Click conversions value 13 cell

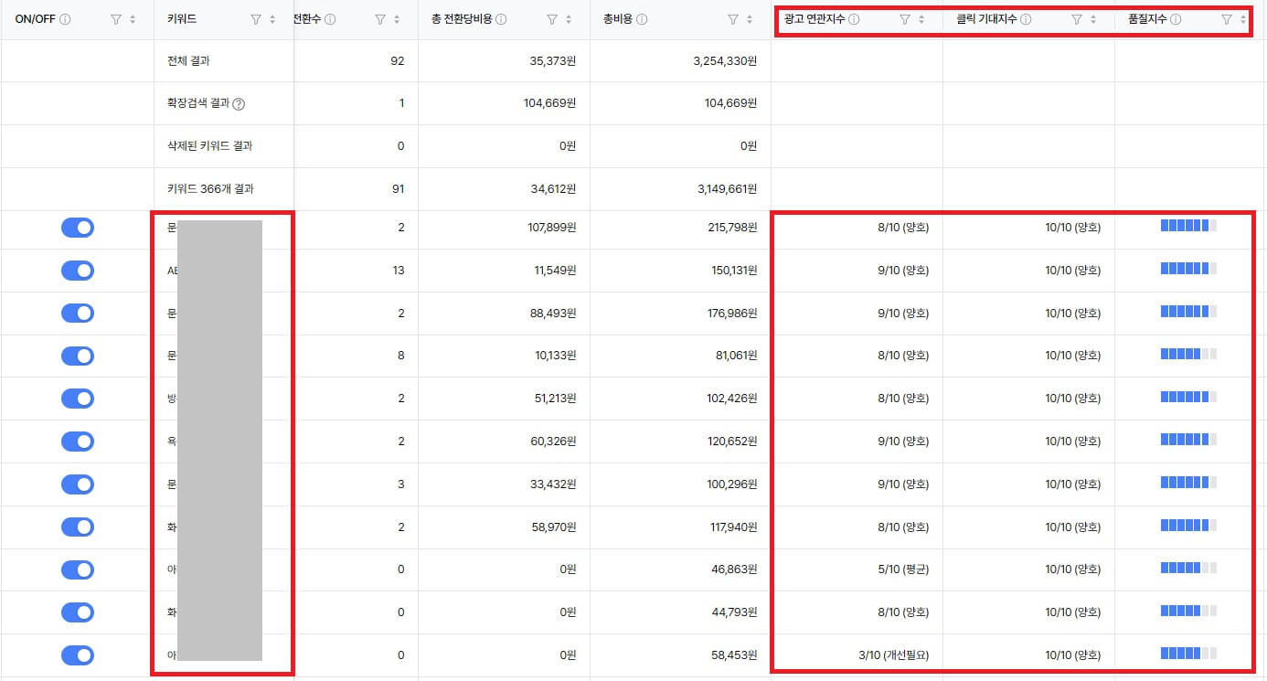click(x=399, y=271)
